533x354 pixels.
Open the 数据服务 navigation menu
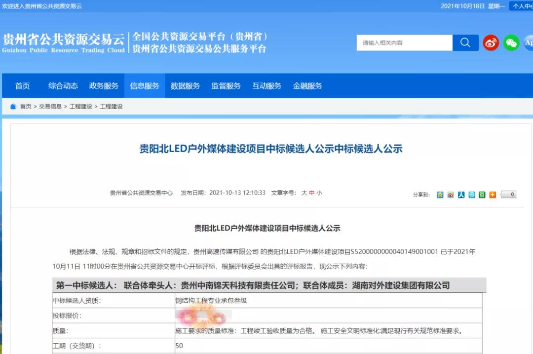point(185,86)
